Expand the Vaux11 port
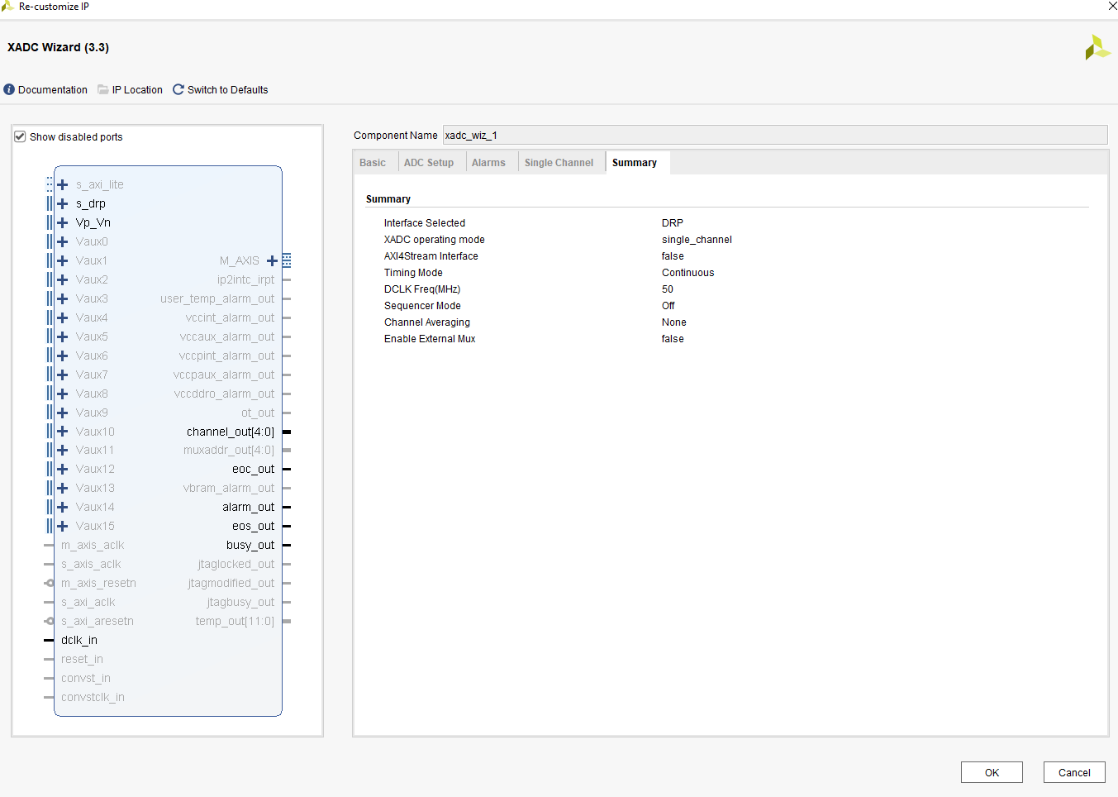The height and width of the screenshot is (797, 1118). [x=63, y=450]
